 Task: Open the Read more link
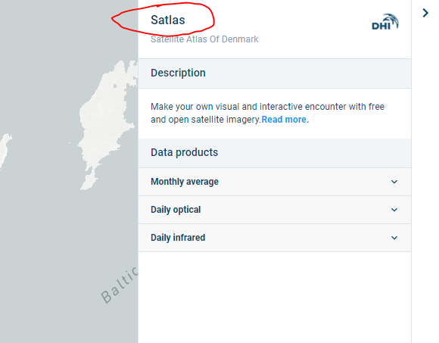click(285, 120)
